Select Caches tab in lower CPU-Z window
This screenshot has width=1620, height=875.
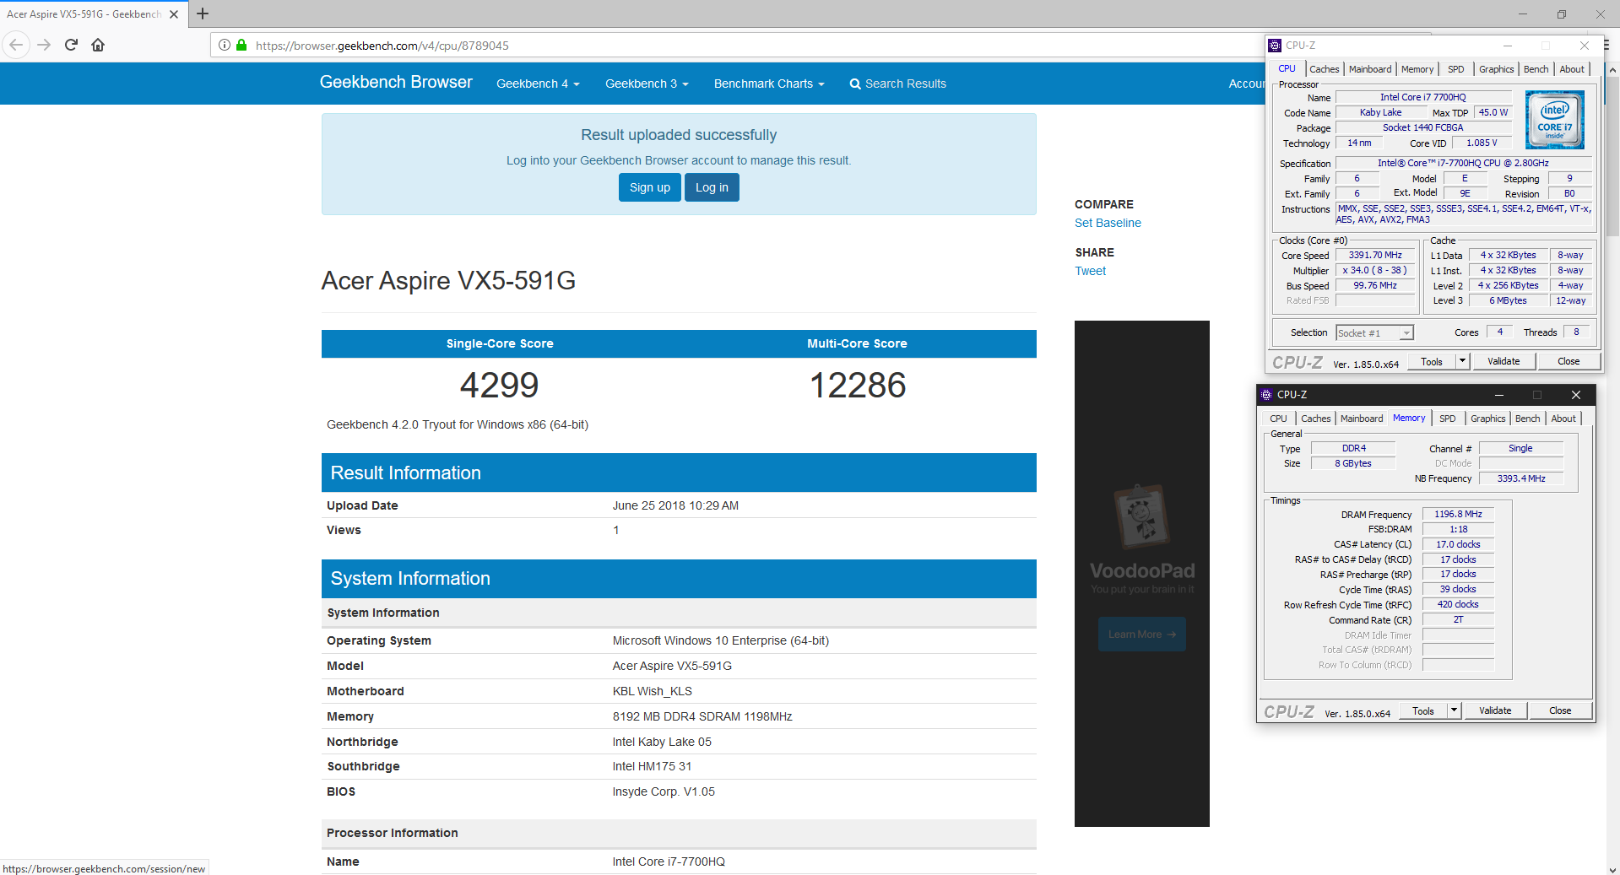pos(1315,419)
